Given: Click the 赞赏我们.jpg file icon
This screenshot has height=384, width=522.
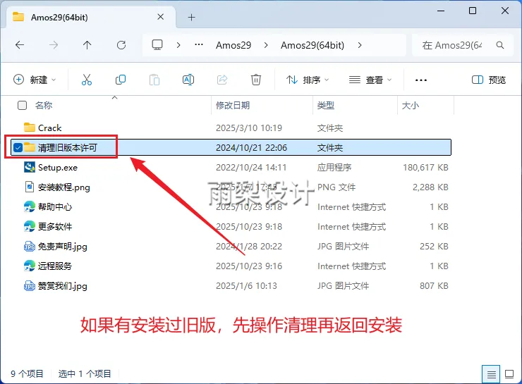Looking at the screenshot, I should click(x=30, y=286).
